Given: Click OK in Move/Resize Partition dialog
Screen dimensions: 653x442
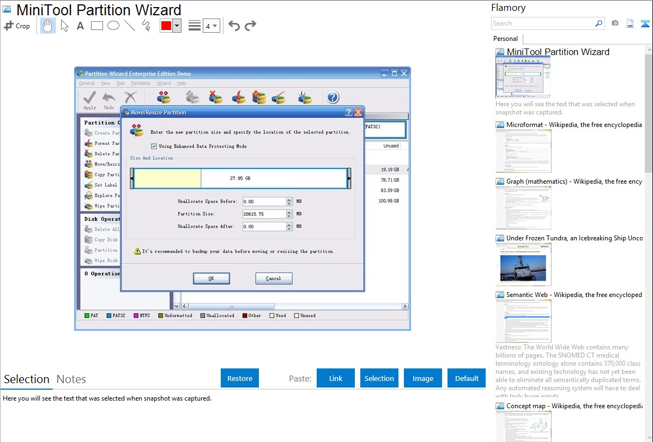Looking at the screenshot, I should [x=211, y=278].
